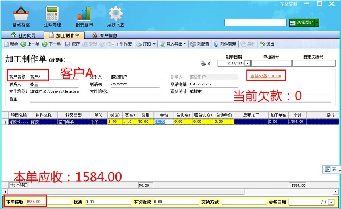Viewport: 341px width, 209px height.
Task: Click the 文件路径2 field
Action: pyautogui.click(x=135, y=92)
